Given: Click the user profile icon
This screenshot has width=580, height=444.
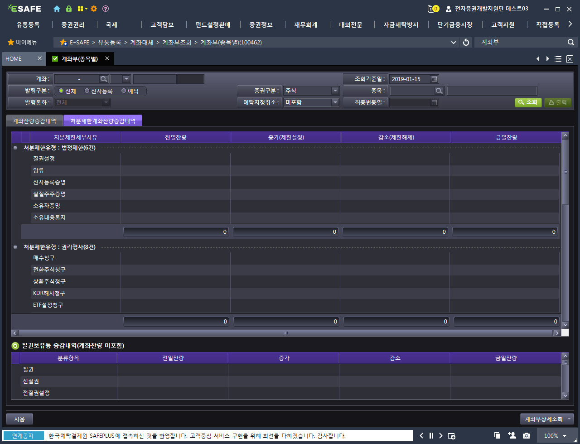Looking at the screenshot, I should (449, 9).
